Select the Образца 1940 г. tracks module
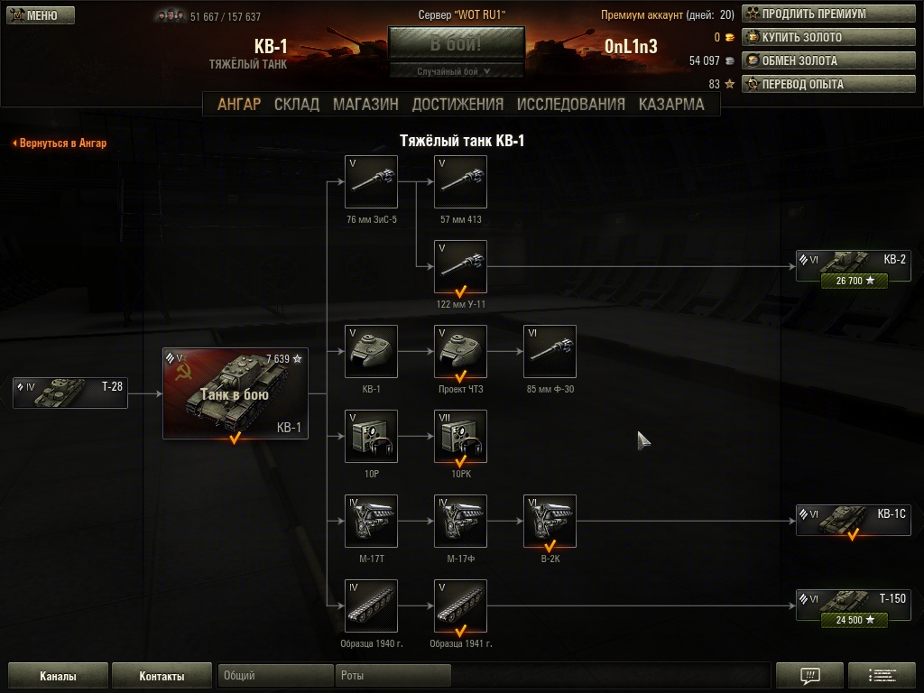Screen dimensions: 924x693 point(371,605)
